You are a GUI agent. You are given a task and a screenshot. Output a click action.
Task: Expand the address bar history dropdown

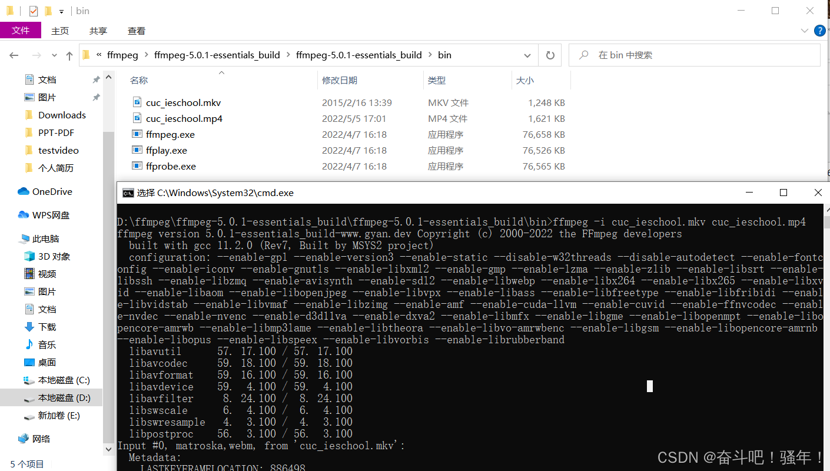527,55
